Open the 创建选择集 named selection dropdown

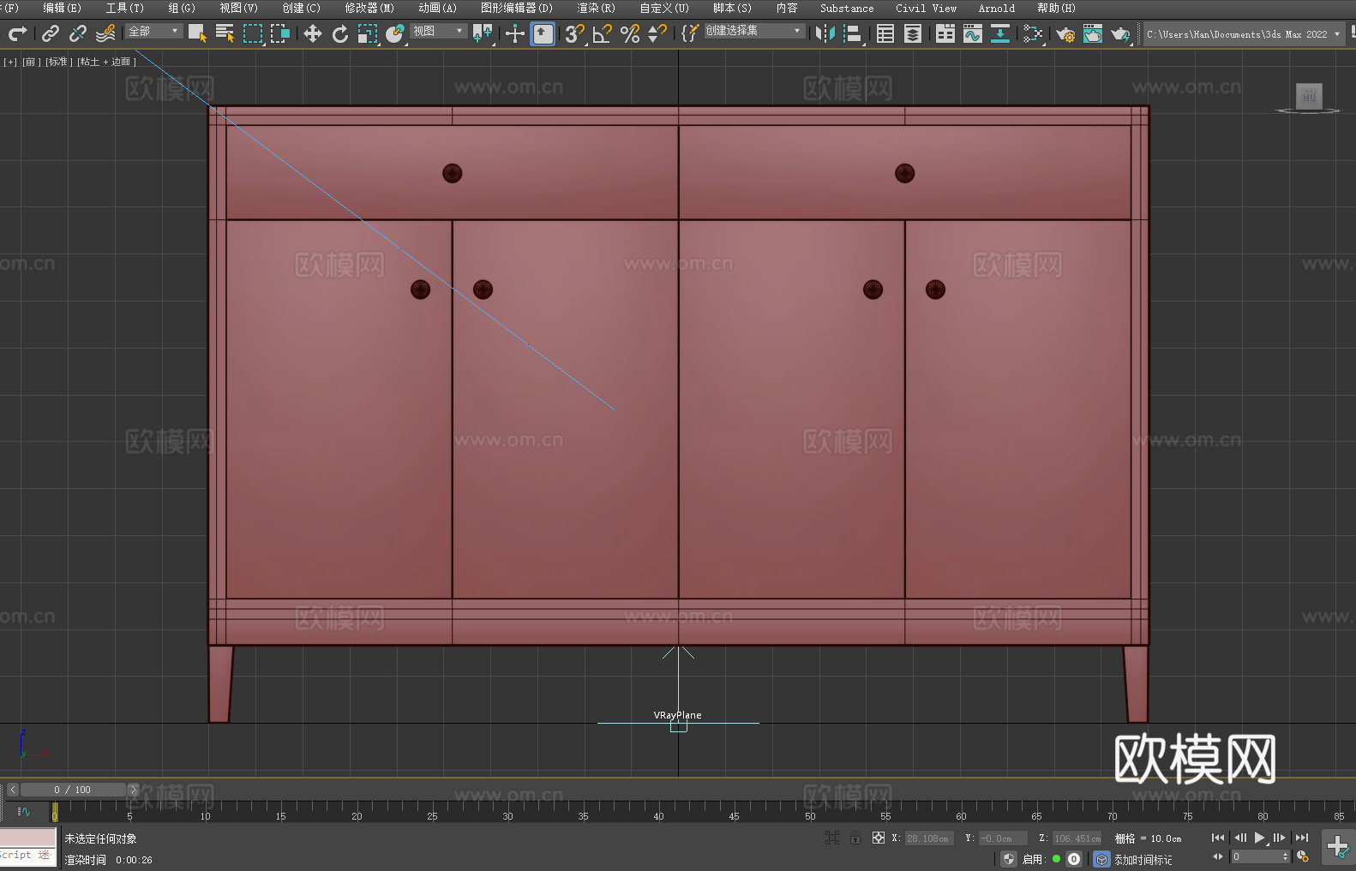coord(754,31)
